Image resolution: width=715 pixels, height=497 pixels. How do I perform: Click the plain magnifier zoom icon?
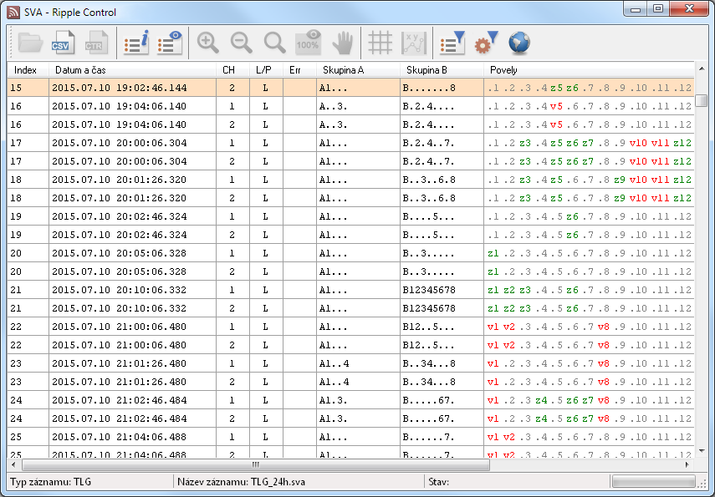(x=274, y=43)
